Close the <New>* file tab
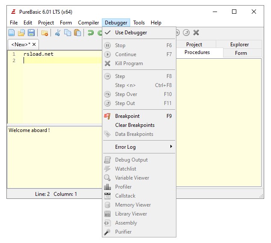 34,45
